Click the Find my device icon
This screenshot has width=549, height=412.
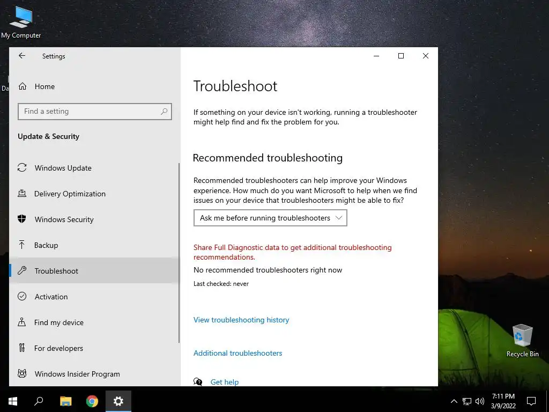(21, 322)
